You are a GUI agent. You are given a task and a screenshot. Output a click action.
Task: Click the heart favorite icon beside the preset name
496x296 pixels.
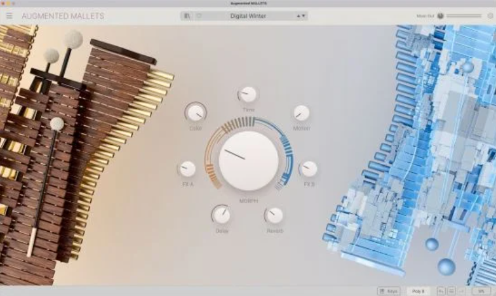click(199, 16)
